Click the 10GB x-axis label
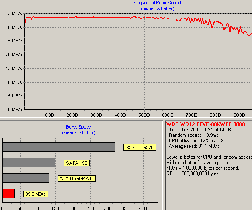Screen dimensions: 252x210 [48, 115]
